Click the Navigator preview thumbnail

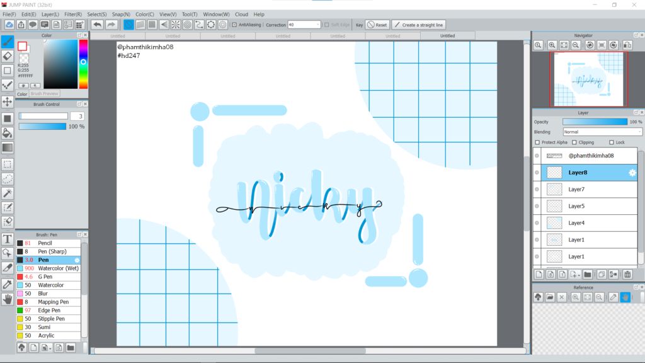click(x=589, y=79)
